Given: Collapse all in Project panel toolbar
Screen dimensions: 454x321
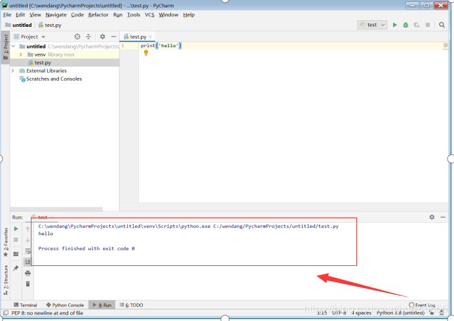Looking at the screenshot, I should (x=88, y=37).
